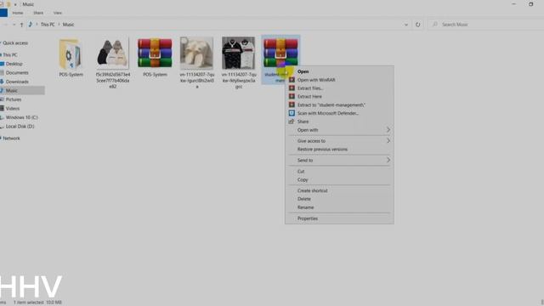Image resolution: width=544 pixels, height=306 pixels.
Task: Click the WinRAR icon beside Open with WinRAR
Action: coord(292,80)
